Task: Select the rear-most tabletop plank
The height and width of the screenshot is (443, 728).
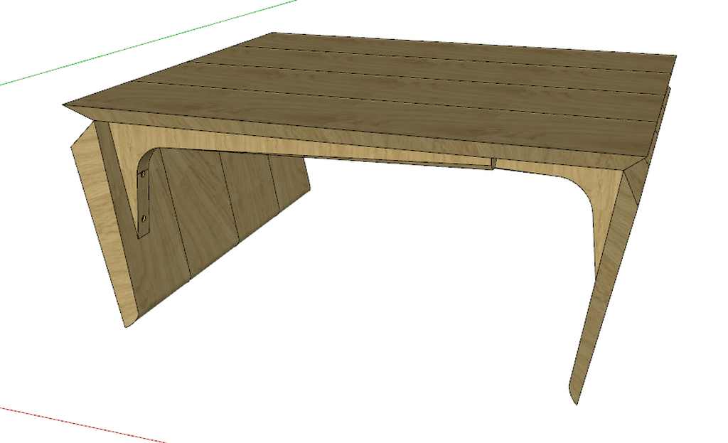Action: click(x=462, y=48)
